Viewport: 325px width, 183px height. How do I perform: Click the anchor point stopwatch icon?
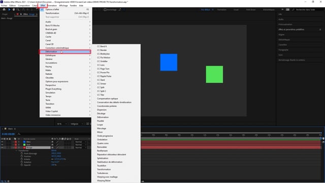click(x=22, y=154)
